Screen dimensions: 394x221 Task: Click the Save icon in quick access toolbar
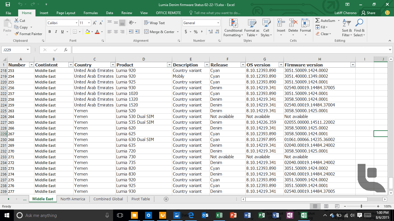[8, 5]
